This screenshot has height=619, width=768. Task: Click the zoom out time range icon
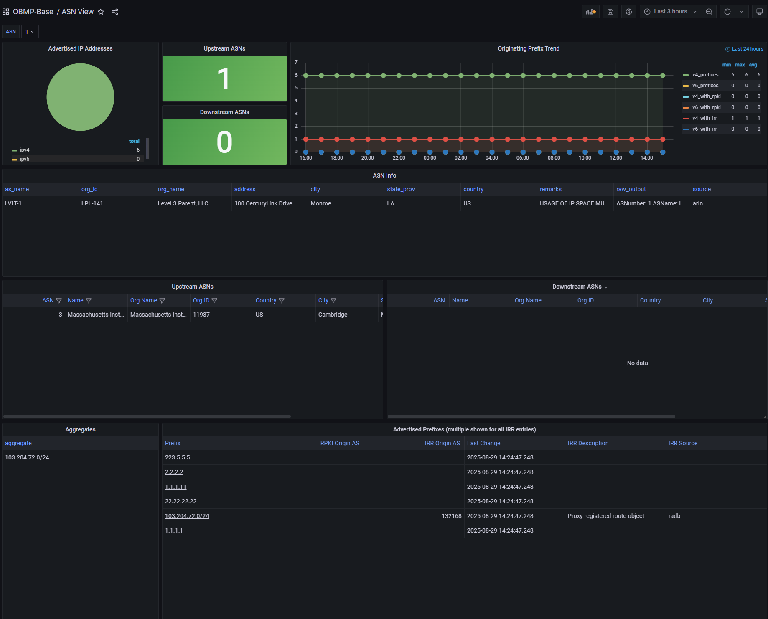pyautogui.click(x=709, y=12)
